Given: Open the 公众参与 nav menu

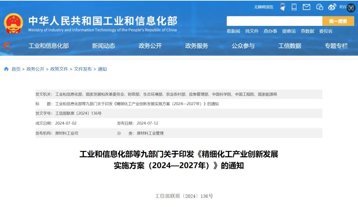Looking at the screenshot, I should point(243,46).
